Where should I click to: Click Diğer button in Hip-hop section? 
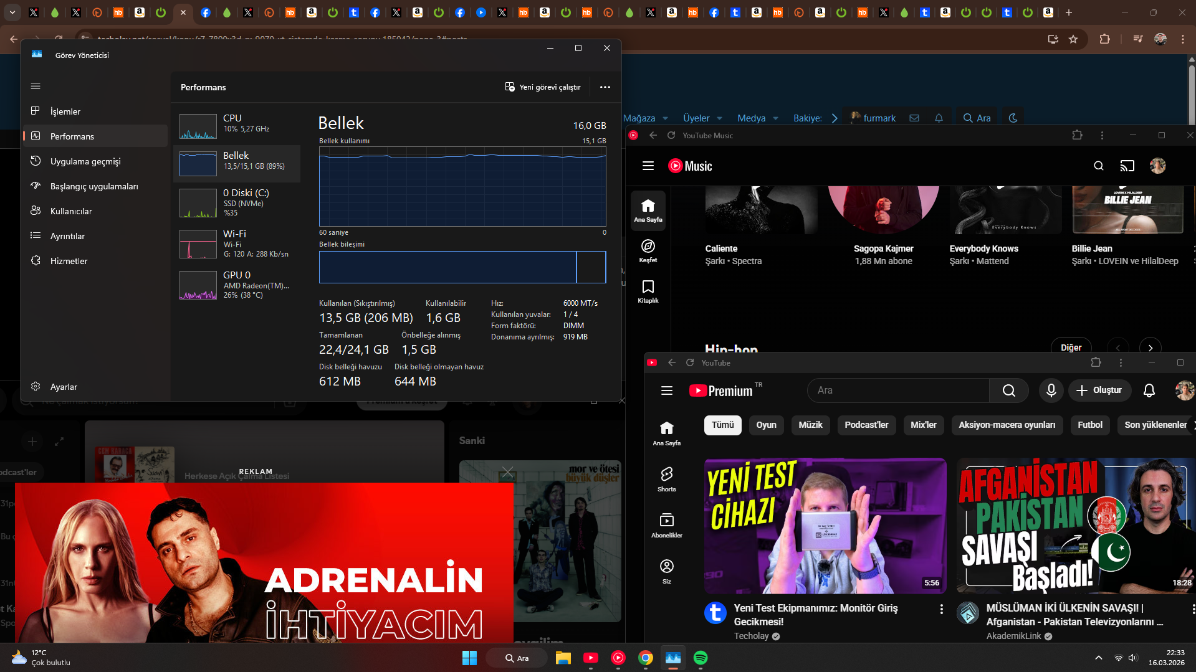click(x=1071, y=348)
